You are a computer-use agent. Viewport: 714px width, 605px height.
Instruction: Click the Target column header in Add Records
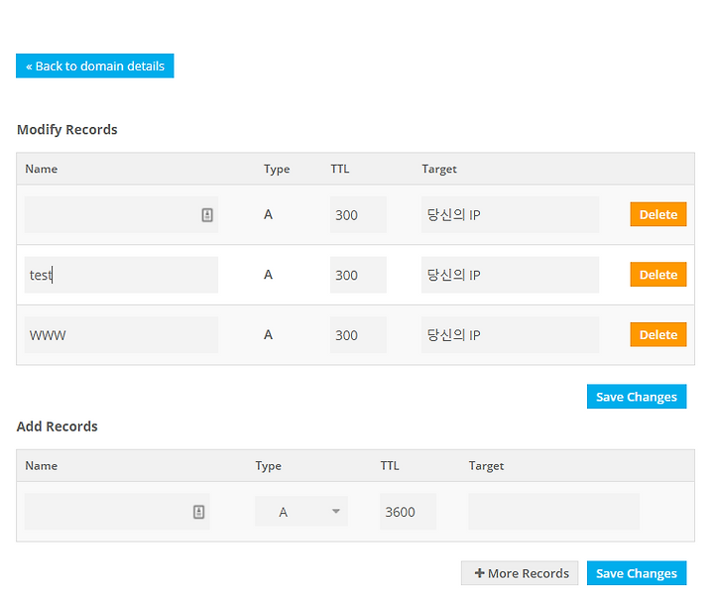pyautogui.click(x=486, y=466)
